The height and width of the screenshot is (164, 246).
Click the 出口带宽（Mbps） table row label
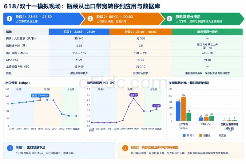click(17, 53)
